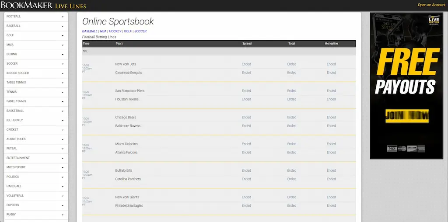Expand the Football sidebar category
This screenshot has width=448, height=222.
click(x=36, y=17)
